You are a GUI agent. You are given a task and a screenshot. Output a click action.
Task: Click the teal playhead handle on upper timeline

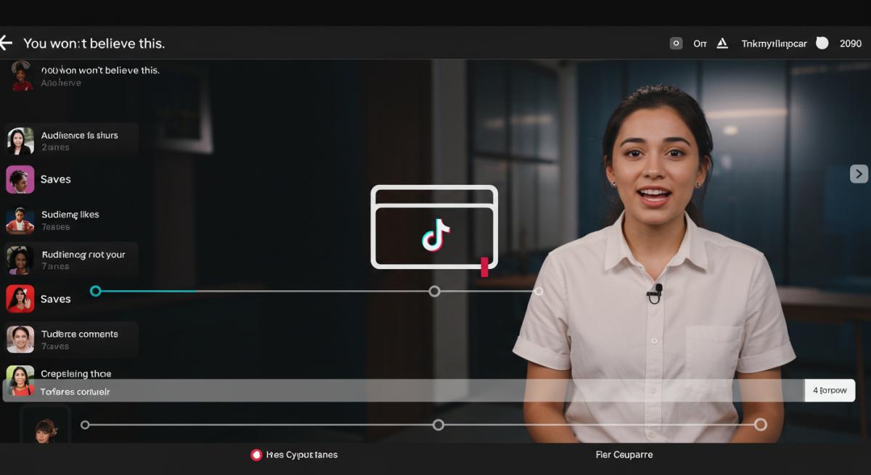click(x=95, y=291)
